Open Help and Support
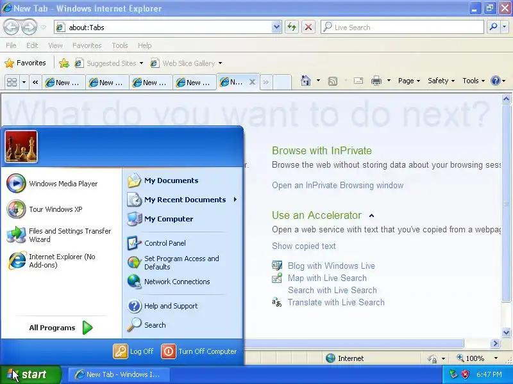513x384 pixels. point(163,306)
